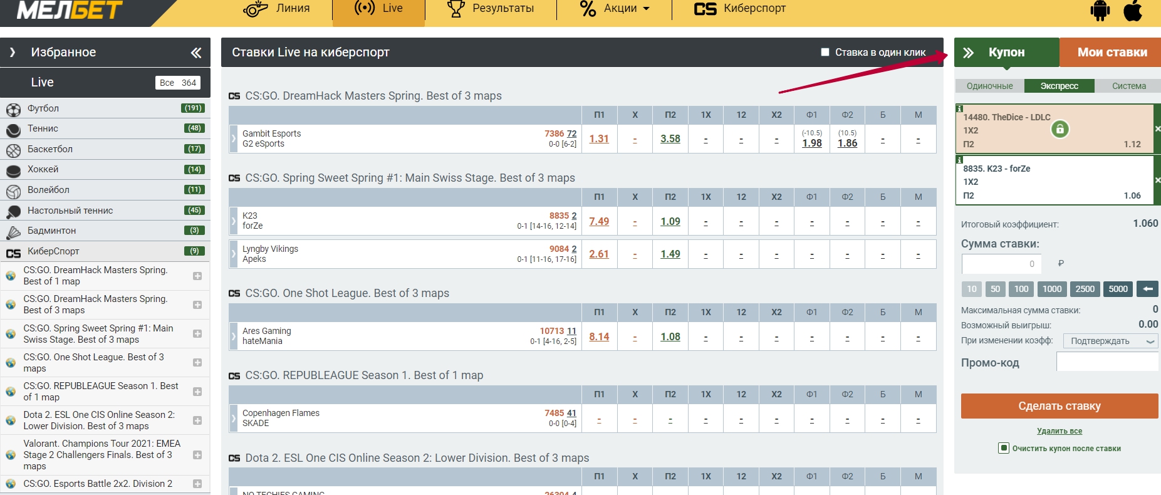Select the Экспресс bet type tab
Image resolution: width=1161 pixels, height=495 pixels.
pyautogui.click(x=1059, y=86)
